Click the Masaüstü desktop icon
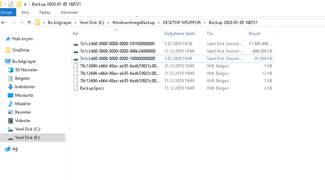Screen dimensions: 325x180 click(10, 95)
